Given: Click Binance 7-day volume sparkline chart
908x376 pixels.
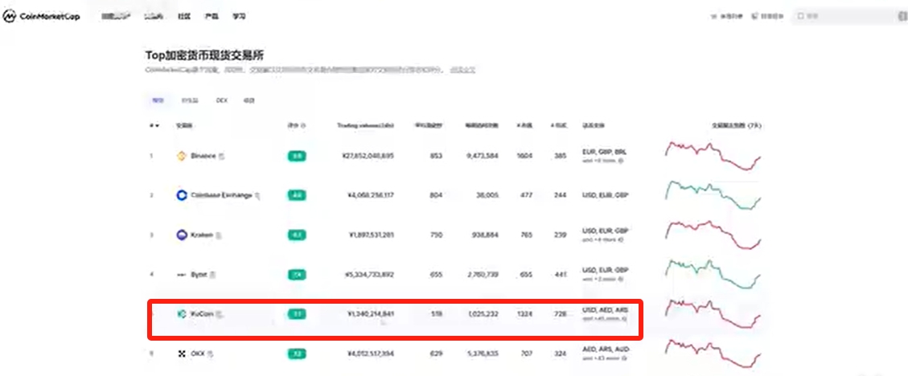Looking at the screenshot, I should tap(713, 156).
